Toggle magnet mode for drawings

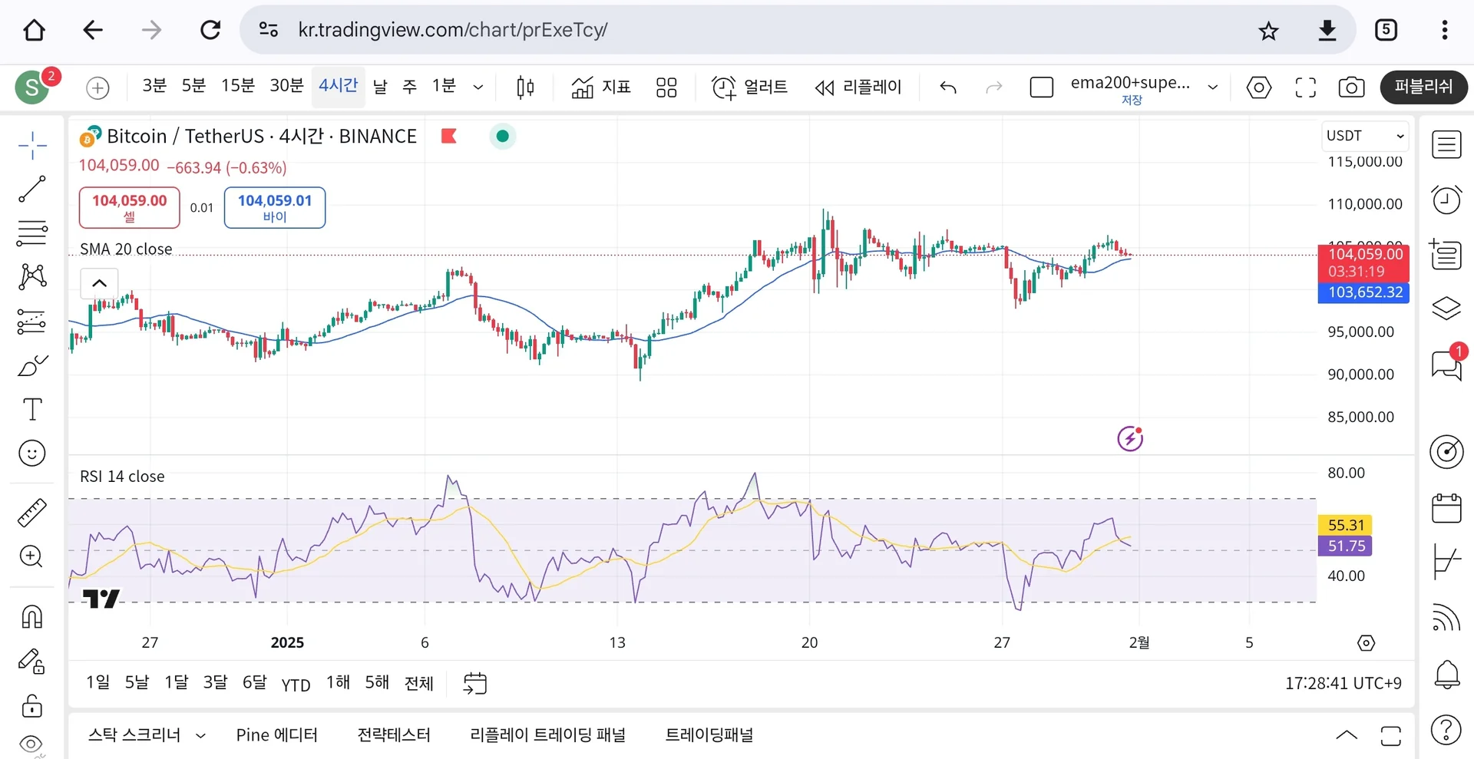pyautogui.click(x=32, y=617)
